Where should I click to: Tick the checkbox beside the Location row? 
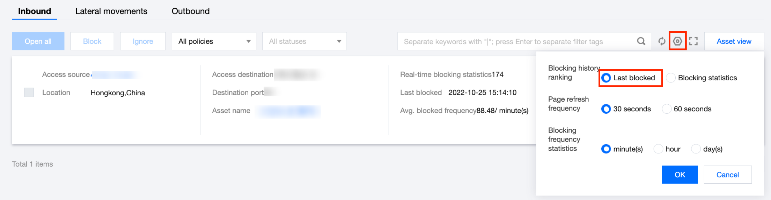pyautogui.click(x=29, y=93)
